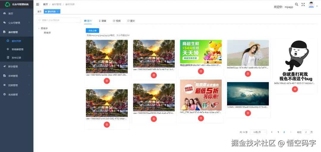
Task: Open the header search magnifier icon
Action: point(296,4)
